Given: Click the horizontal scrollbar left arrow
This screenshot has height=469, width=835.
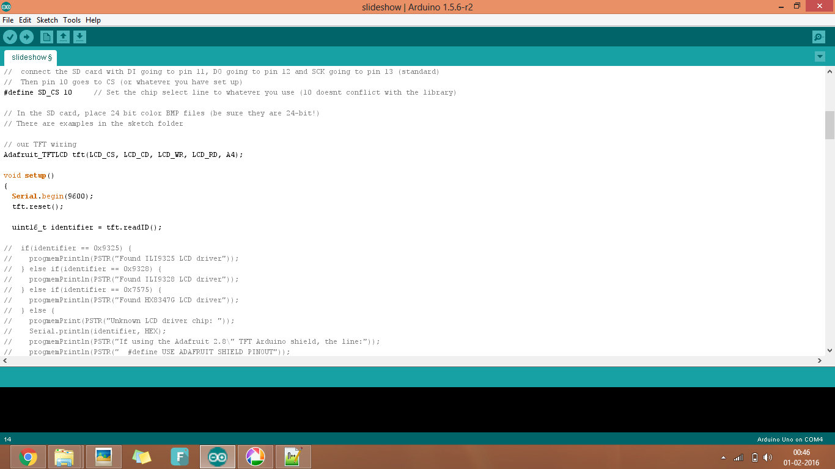Looking at the screenshot, I should click(5, 361).
